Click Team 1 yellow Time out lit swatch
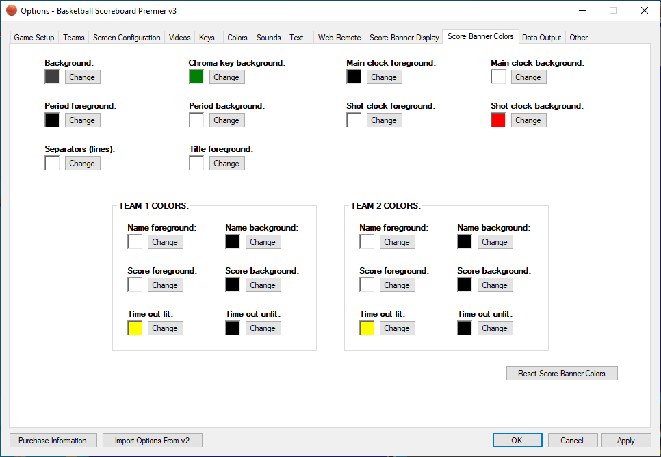Image resolution: width=661 pixels, height=457 pixels. click(135, 328)
